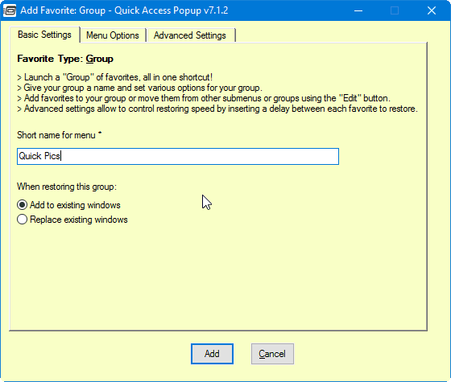Screen dimensions: 451x382
Task: Click the 'Favorite Type: Group' heading
Action: point(65,59)
